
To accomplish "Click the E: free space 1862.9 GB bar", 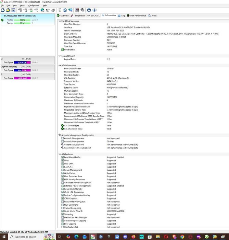I will (x=22, y=78).
